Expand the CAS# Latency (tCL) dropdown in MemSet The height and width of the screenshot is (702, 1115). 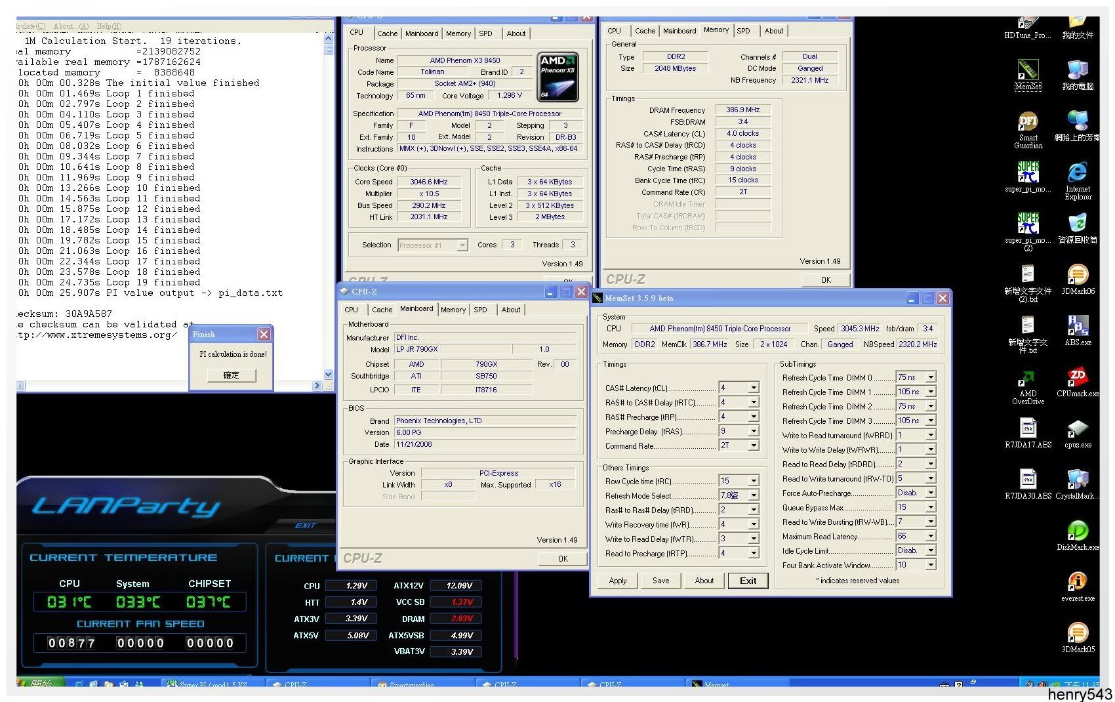754,388
